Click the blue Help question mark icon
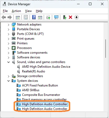 34,17
